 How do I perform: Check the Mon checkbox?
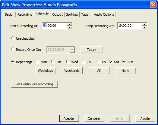point(37,62)
